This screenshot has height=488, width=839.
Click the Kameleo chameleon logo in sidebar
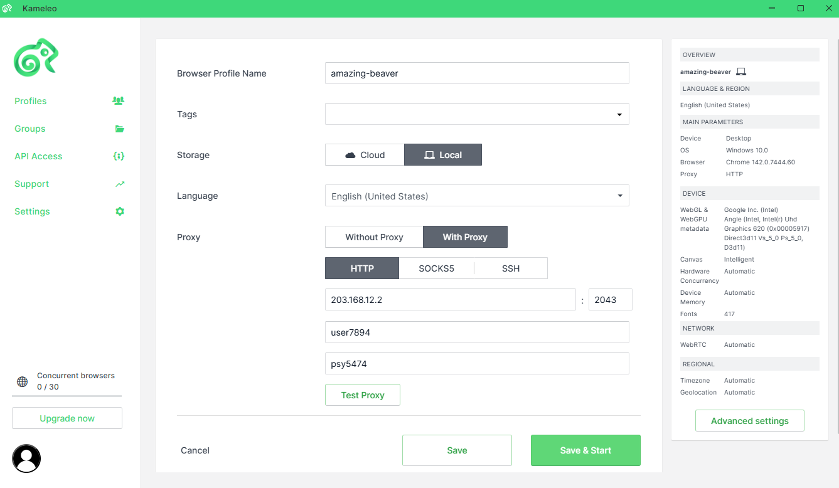36,57
